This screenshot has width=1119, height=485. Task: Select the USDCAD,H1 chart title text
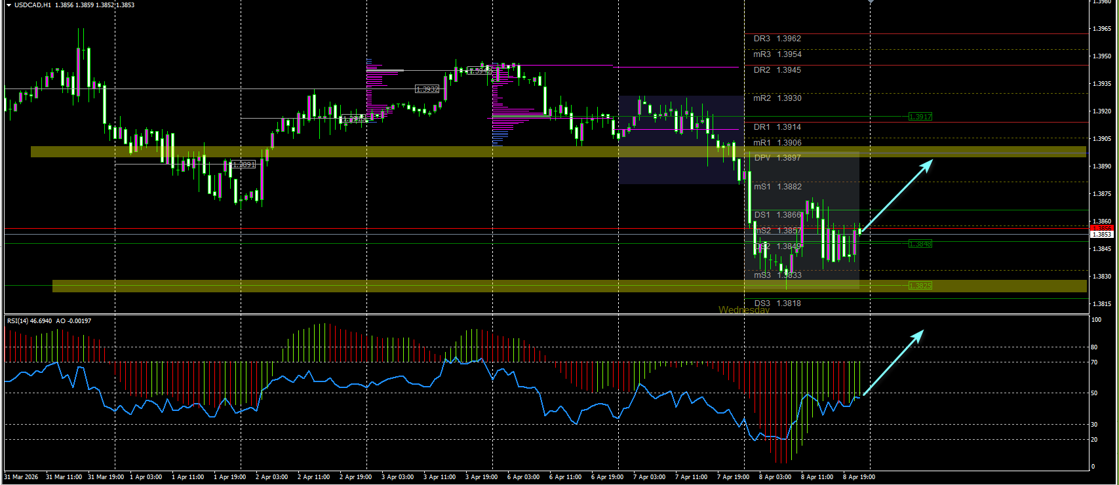coord(33,5)
